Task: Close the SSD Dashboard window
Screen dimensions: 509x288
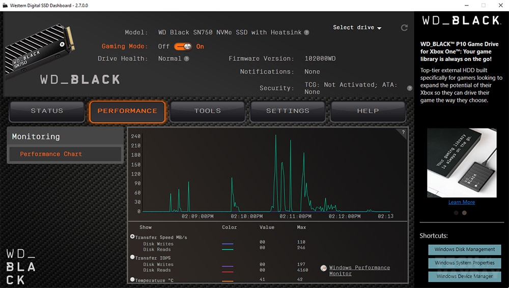Action: pyautogui.click(x=500, y=5)
